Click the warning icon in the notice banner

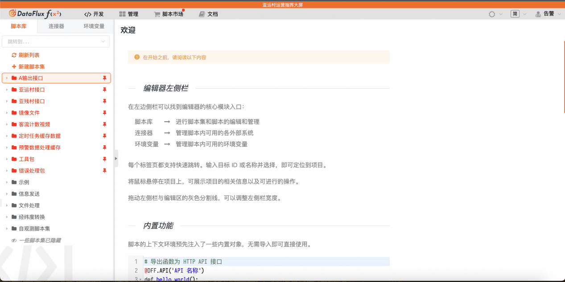[x=137, y=57]
